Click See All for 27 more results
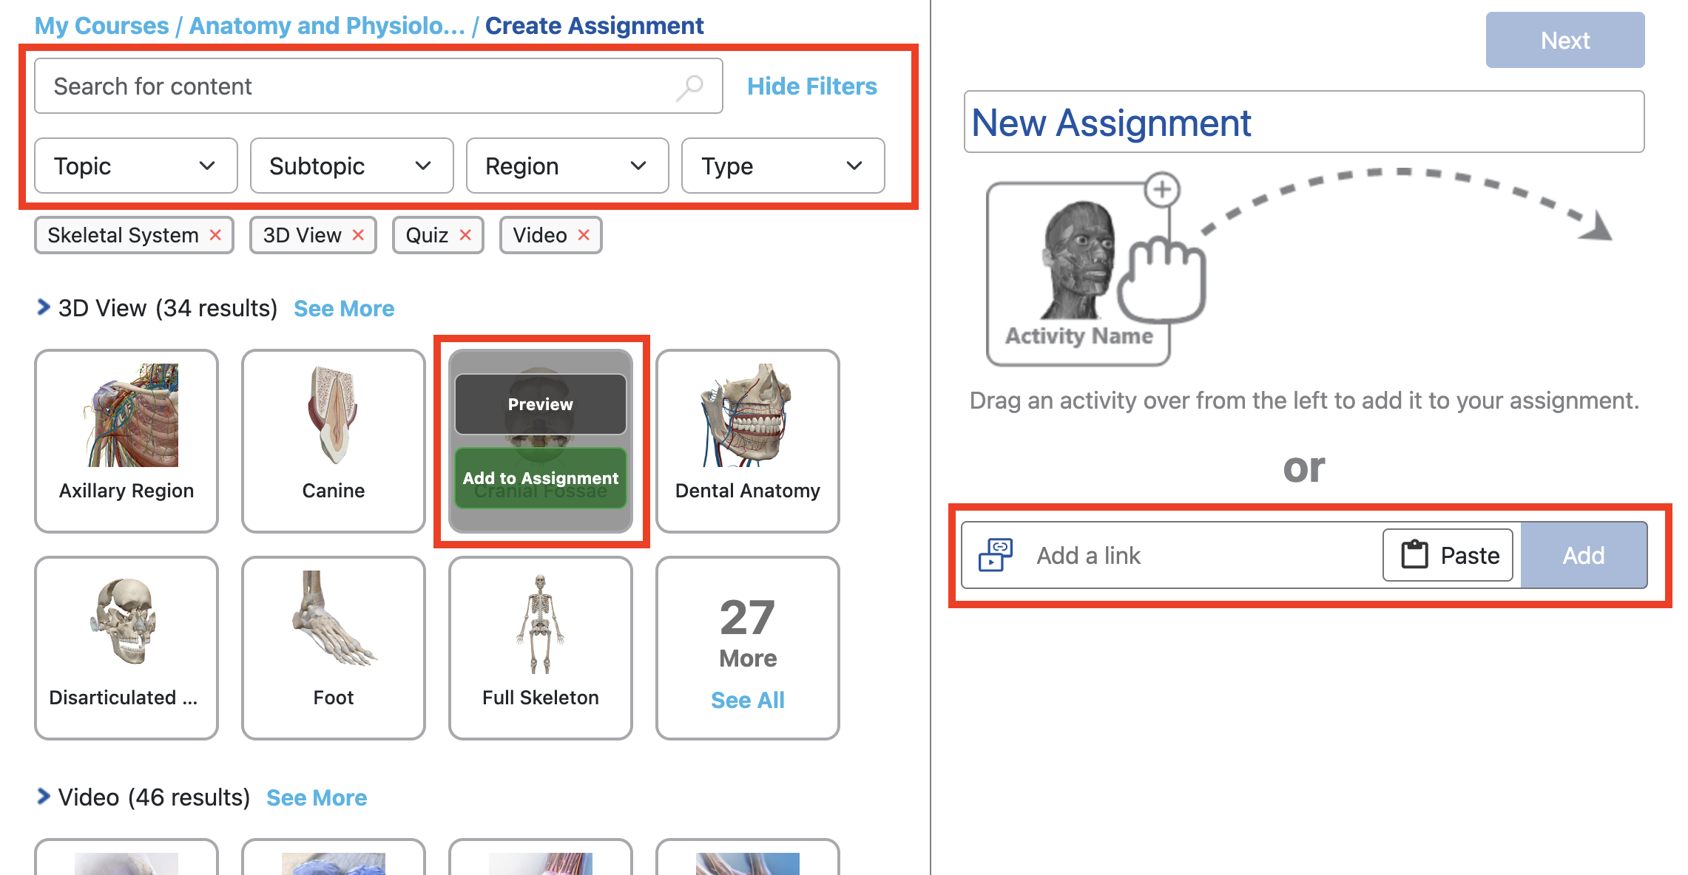 (x=747, y=700)
